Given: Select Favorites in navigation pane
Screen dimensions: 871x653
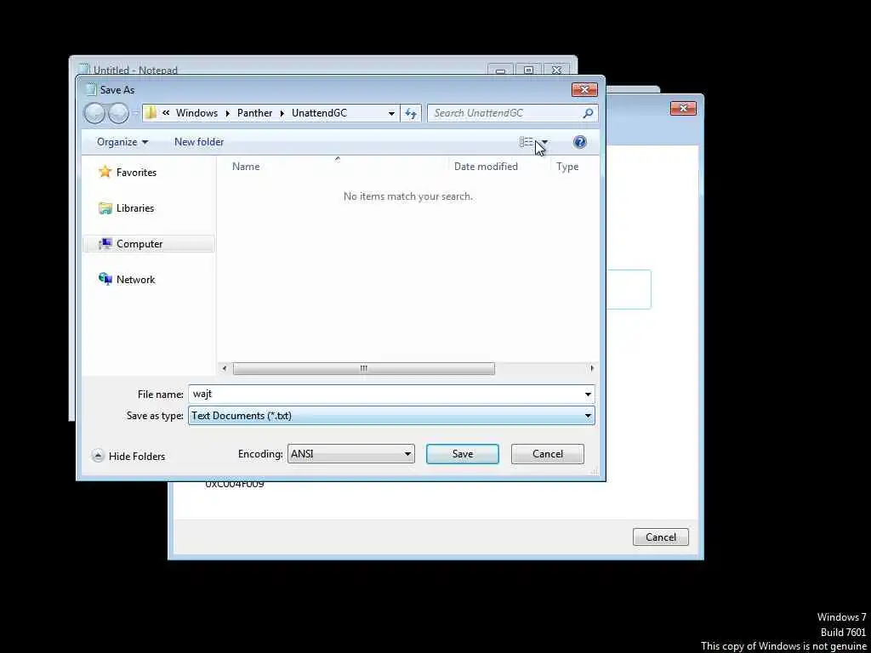Looking at the screenshot, I should coord(136,172).
